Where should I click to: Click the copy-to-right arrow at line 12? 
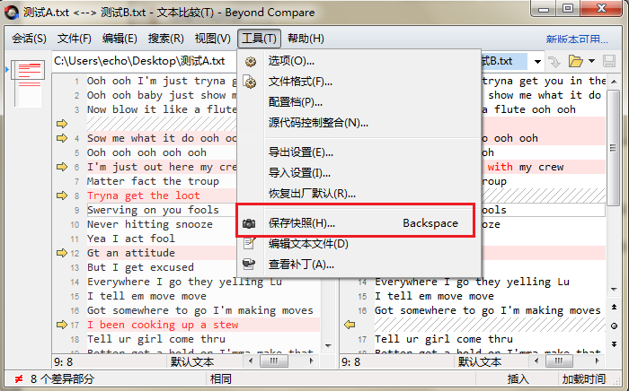pyautogui.click(x=62, y=254)
